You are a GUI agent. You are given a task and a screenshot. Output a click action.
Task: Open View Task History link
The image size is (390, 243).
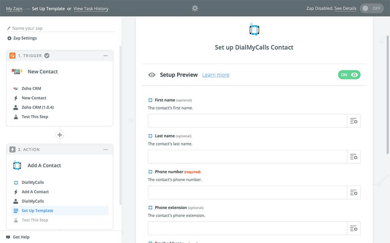coord(91,9)
